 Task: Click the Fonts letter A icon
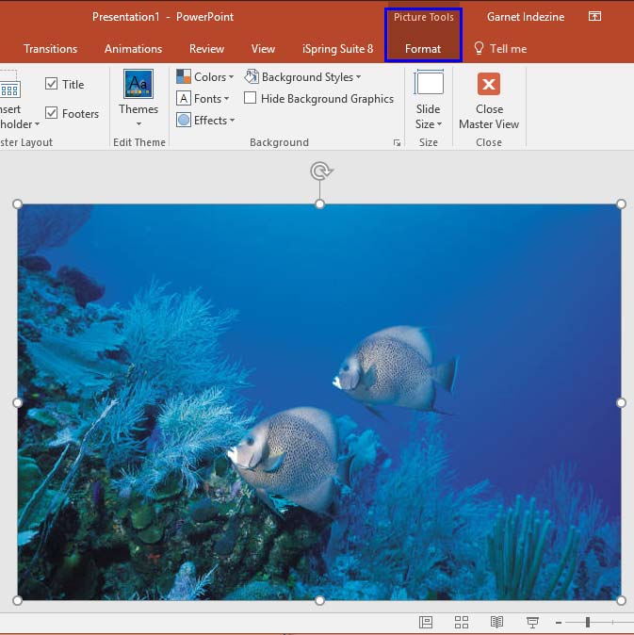(x=184, y=98)
